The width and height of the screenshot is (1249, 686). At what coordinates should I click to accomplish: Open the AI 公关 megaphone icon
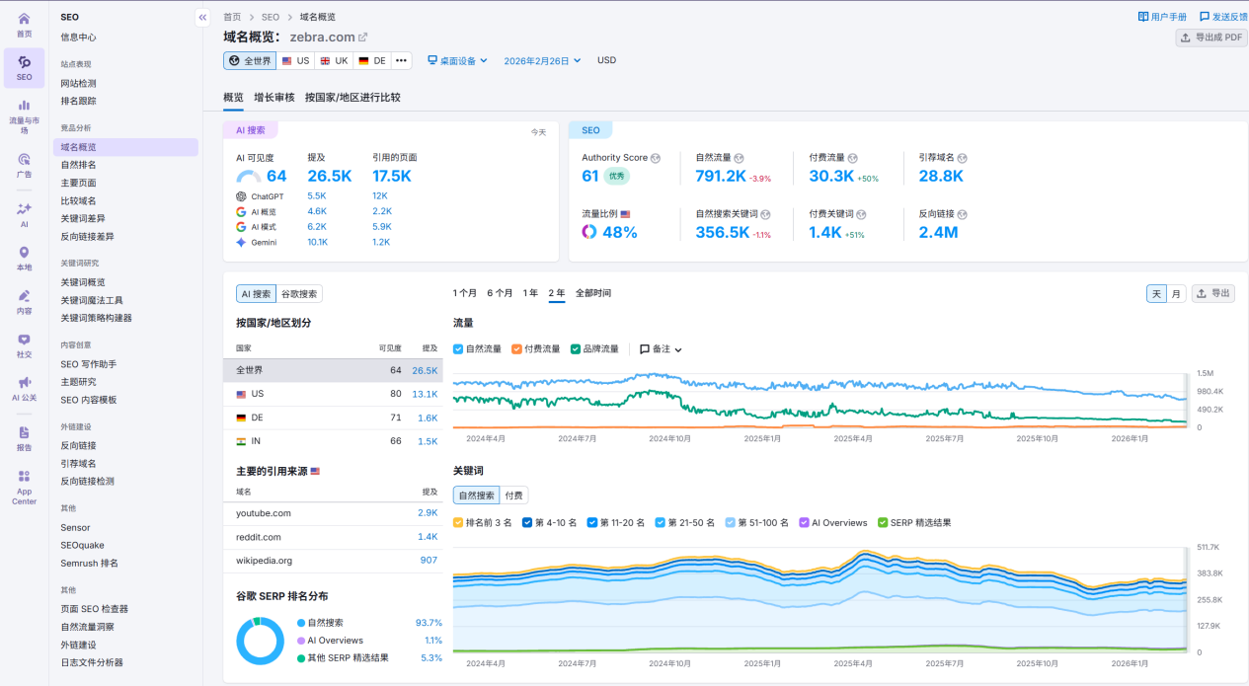click(24, 383)
